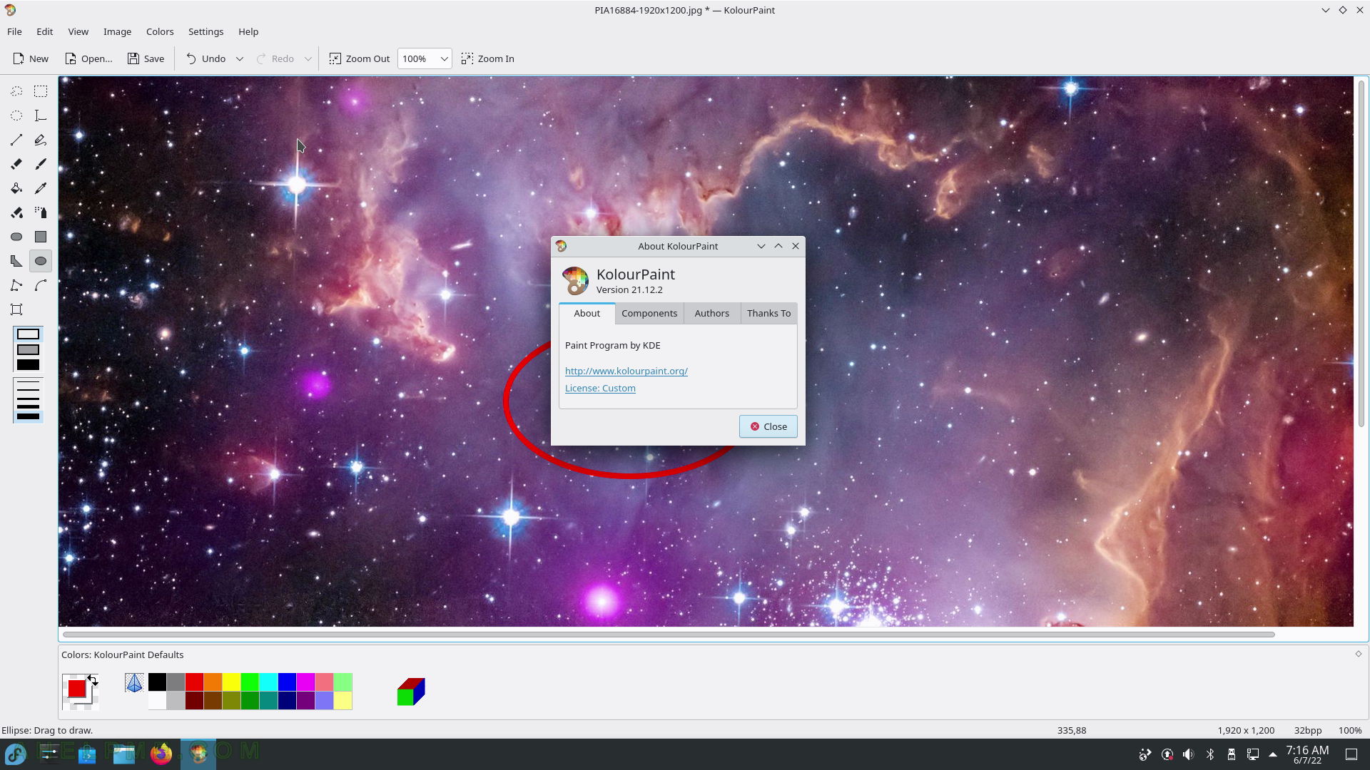Open the Firefox icon in the taskbar

[x=161, y=754]
